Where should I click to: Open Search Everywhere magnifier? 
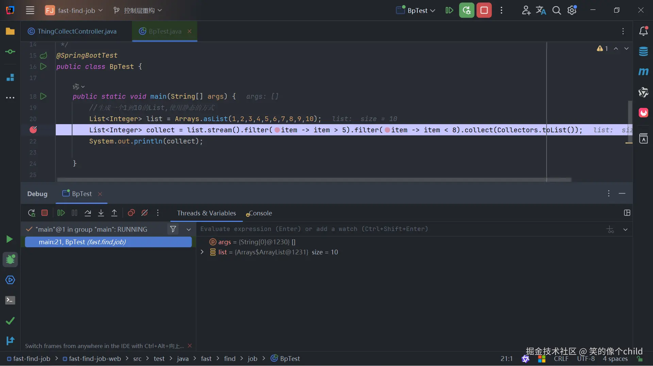556,10
